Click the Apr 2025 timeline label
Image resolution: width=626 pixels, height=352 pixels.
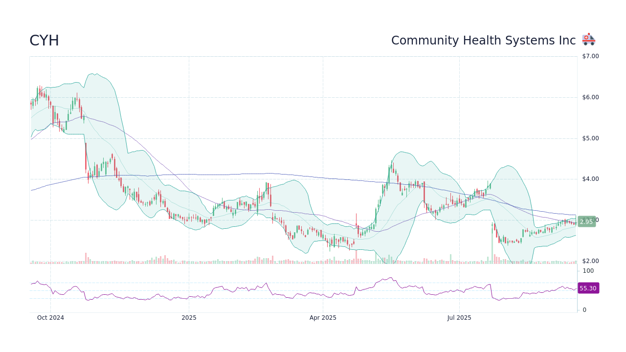pyautogui.click(x=322, y=317)
